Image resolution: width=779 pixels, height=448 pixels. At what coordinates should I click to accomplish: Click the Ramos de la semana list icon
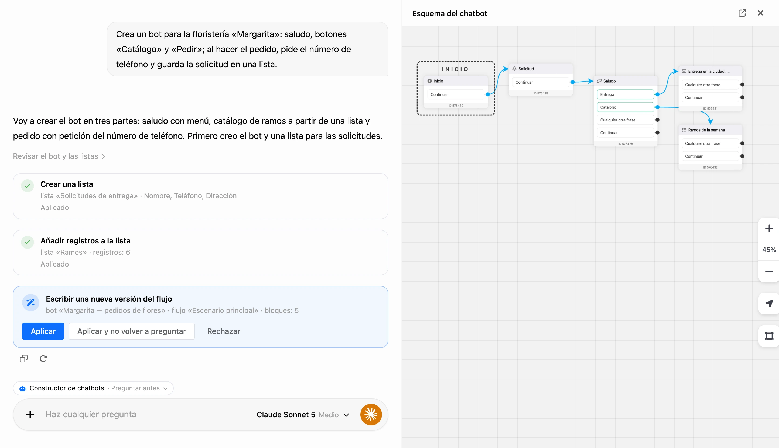click(x=684, y=130)
